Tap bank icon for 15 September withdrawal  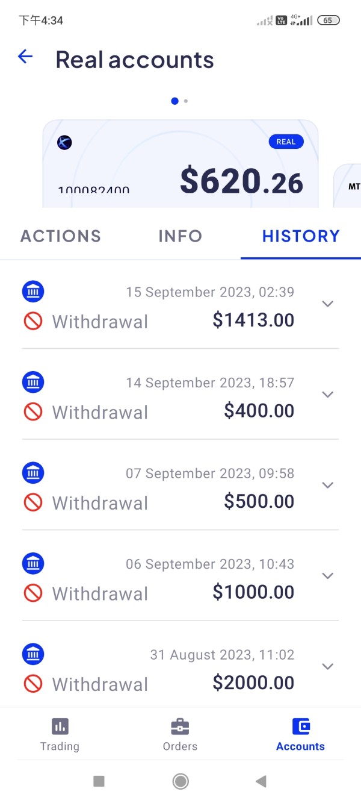pyautogui.click(x=33, y=292)
